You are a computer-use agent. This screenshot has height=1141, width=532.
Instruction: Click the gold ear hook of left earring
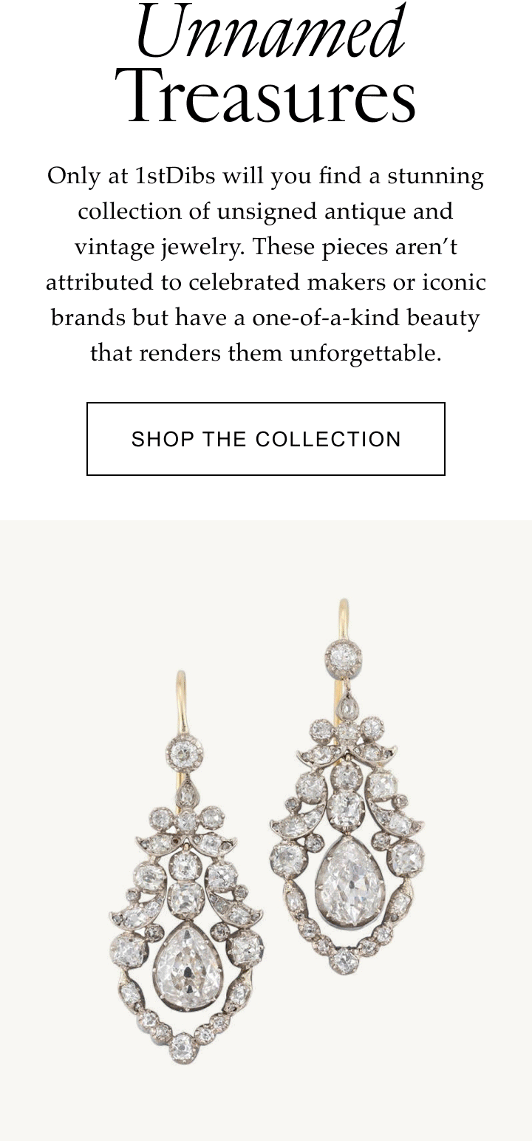pyautogui.click(x=181, y=703)
